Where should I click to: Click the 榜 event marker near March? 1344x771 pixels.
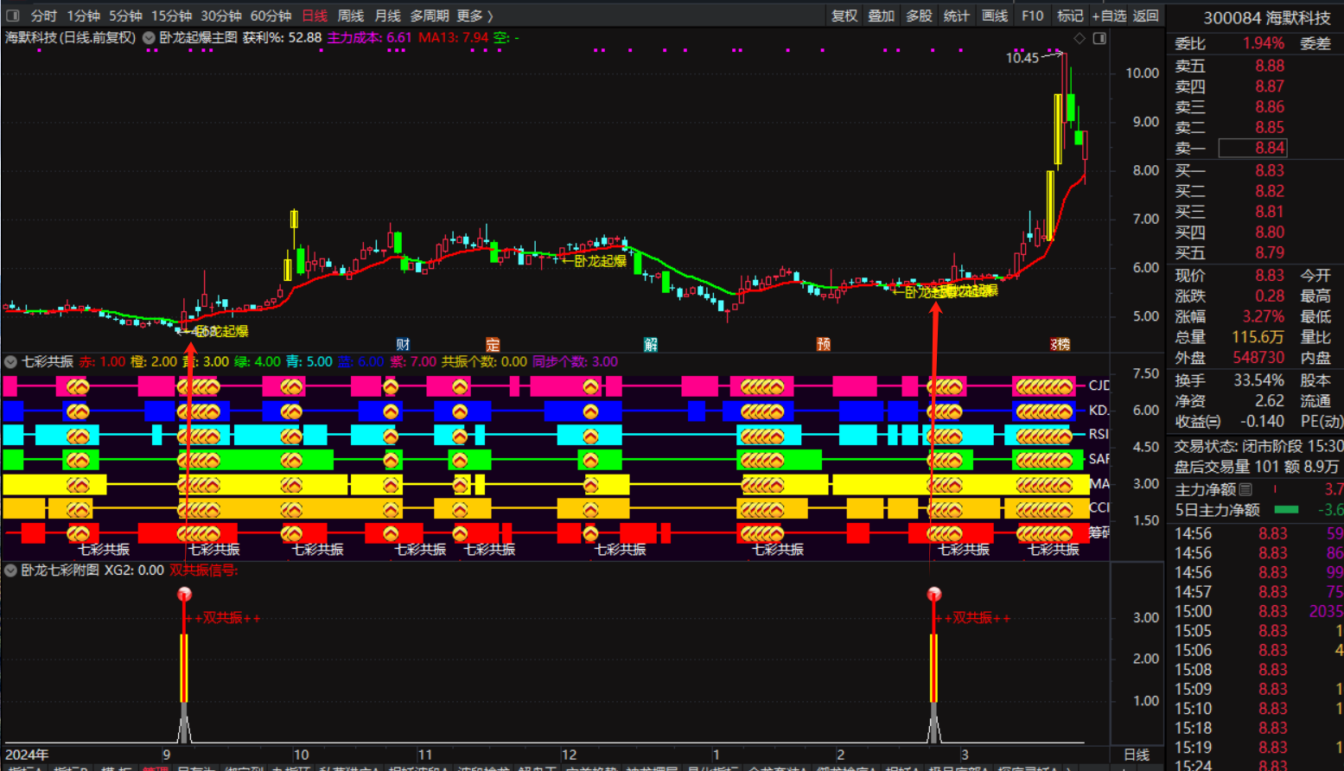pos(1062,344)
